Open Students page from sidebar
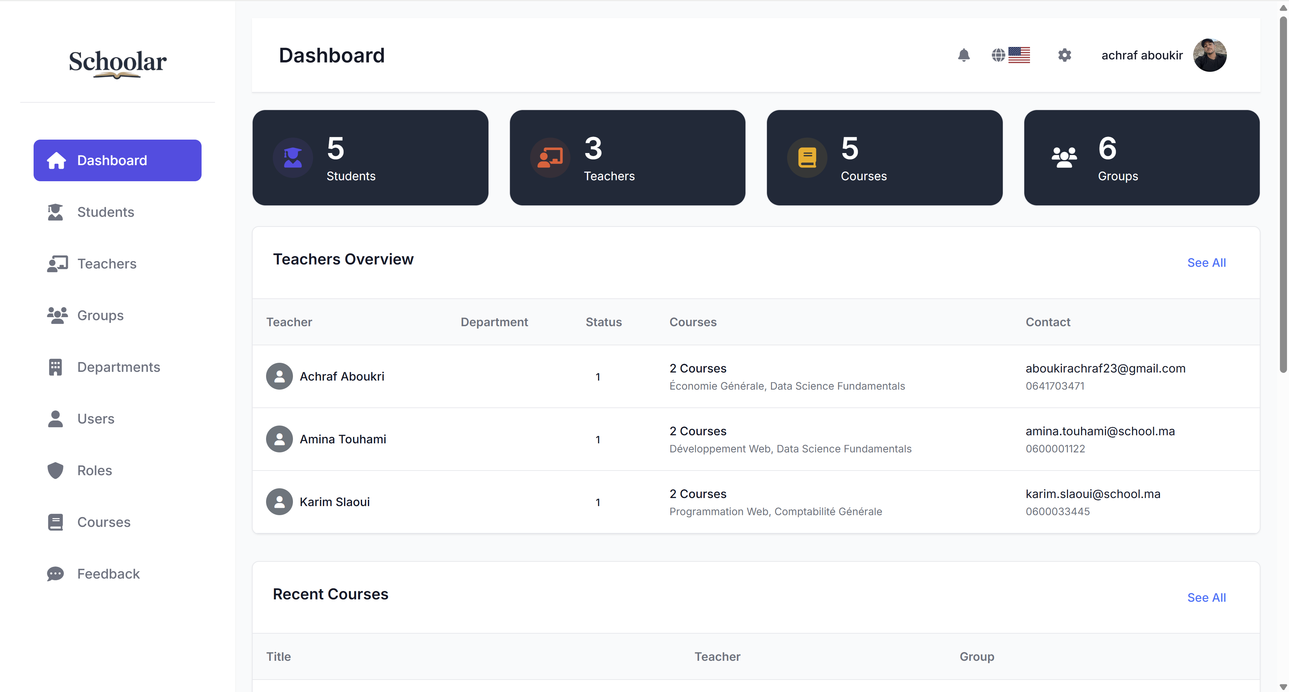1289x692 pixels. (118, 212)
